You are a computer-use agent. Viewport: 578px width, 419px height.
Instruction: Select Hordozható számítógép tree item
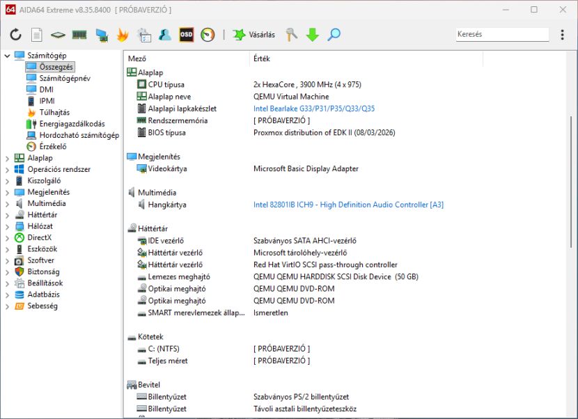pyautogui.click(x=72, y=135)
